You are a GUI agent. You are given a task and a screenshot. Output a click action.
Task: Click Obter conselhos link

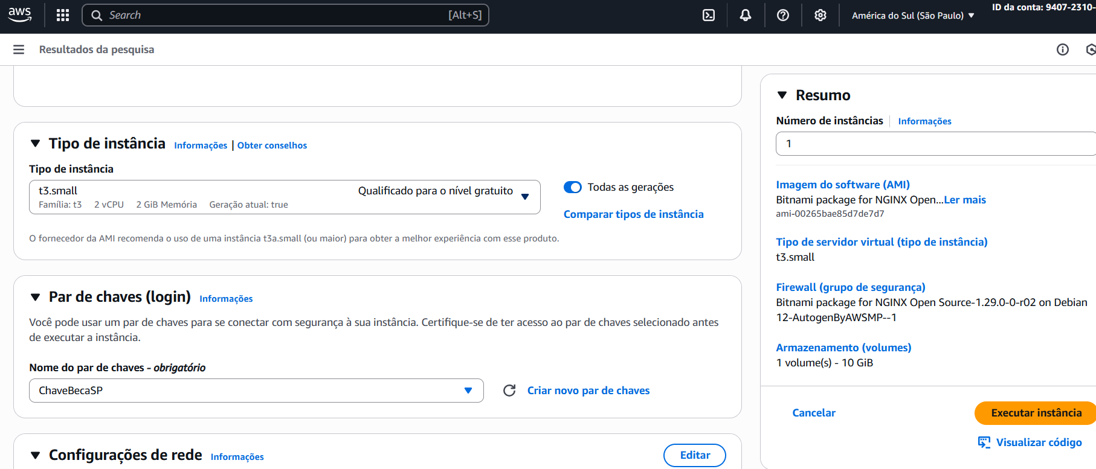point(272,145)
